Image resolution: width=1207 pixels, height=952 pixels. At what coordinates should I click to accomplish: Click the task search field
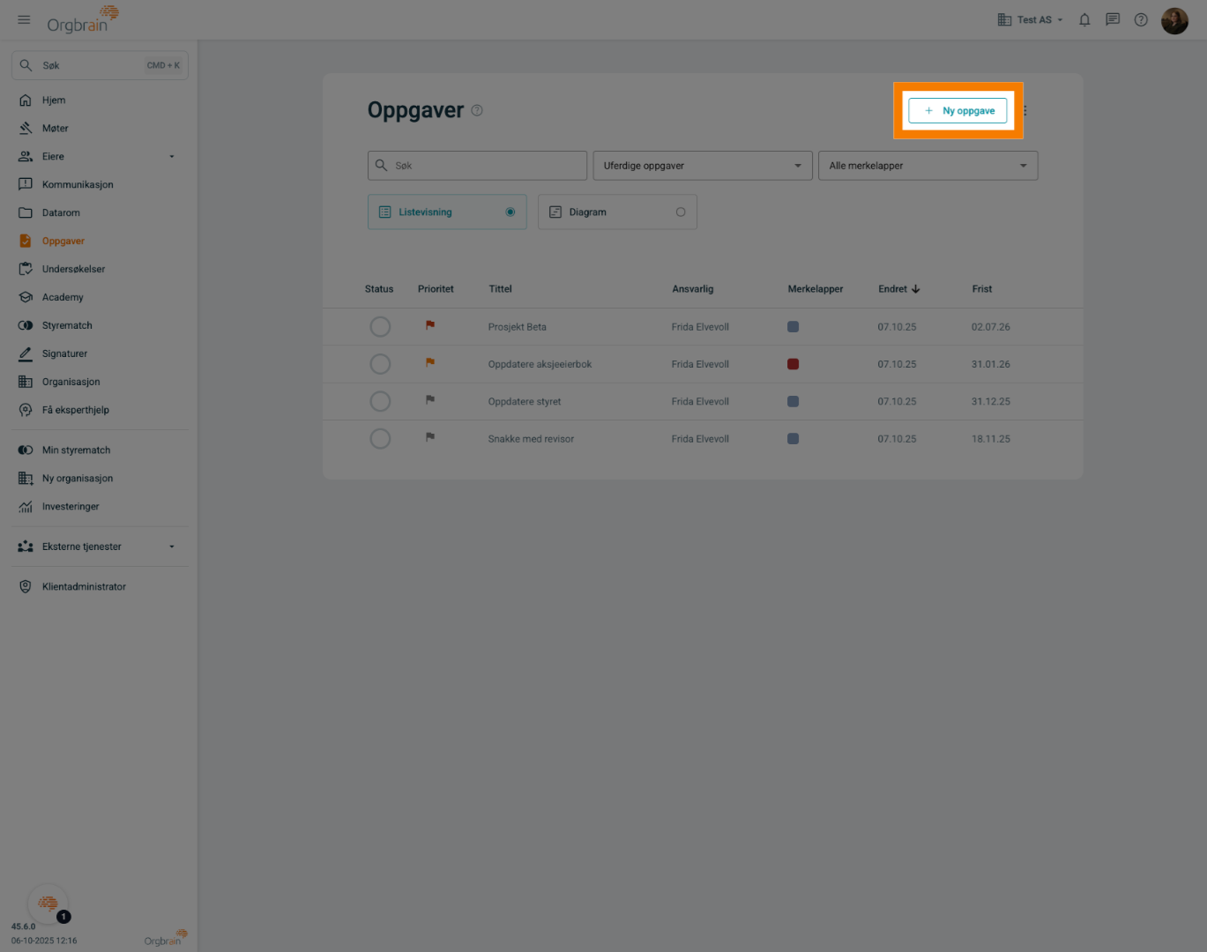click(477, 166)
